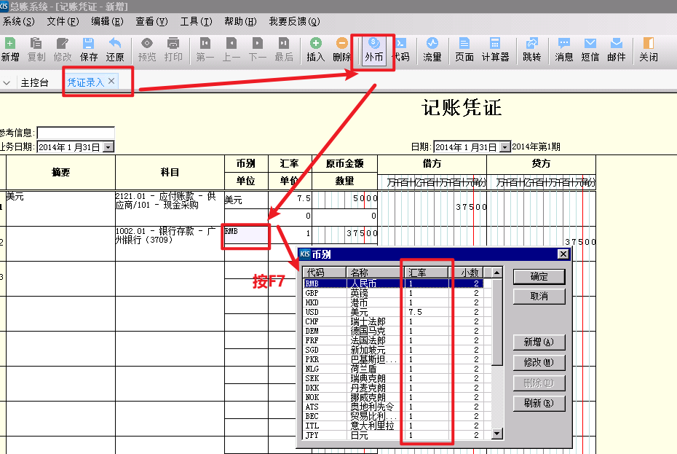The height and width of the screenshot is (454, 677).
Task: Click the 新增 (new voucher) toolbar icon
Action: pos(10,50)
